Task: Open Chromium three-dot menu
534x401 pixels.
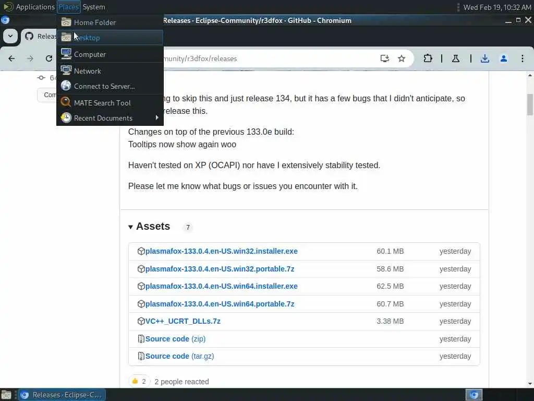Action: (x=523, y=58)
